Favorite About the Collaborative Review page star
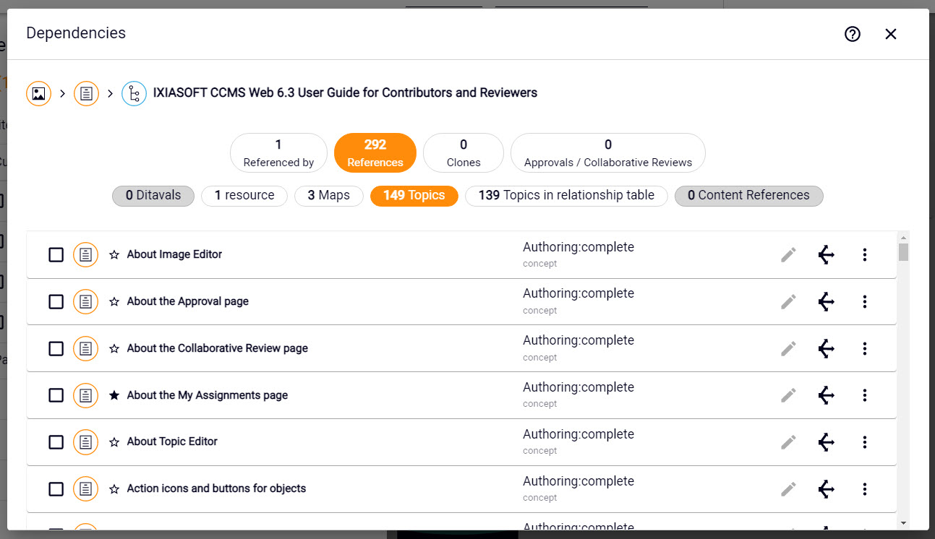This screenshot has height=539, width=935. point(114,349)
